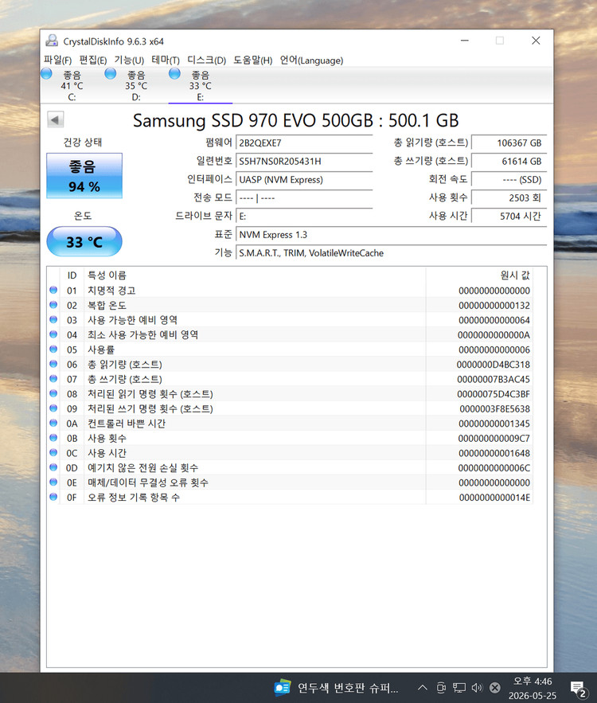Click the status dot of row 0F
597x703 pixels.
[53, 497]
